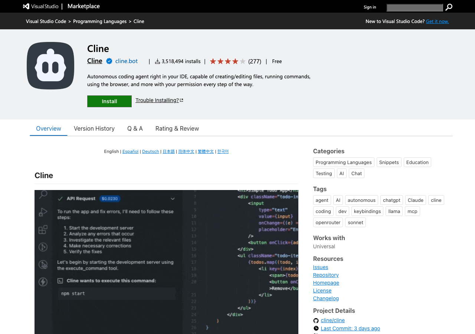
Task: Focus the Marketplace search input field
Action: tap(415, 7)
